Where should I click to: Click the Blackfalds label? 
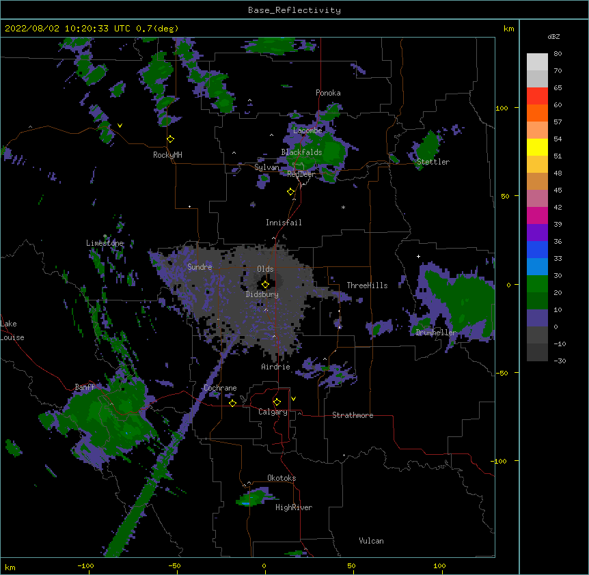(301, 152)
